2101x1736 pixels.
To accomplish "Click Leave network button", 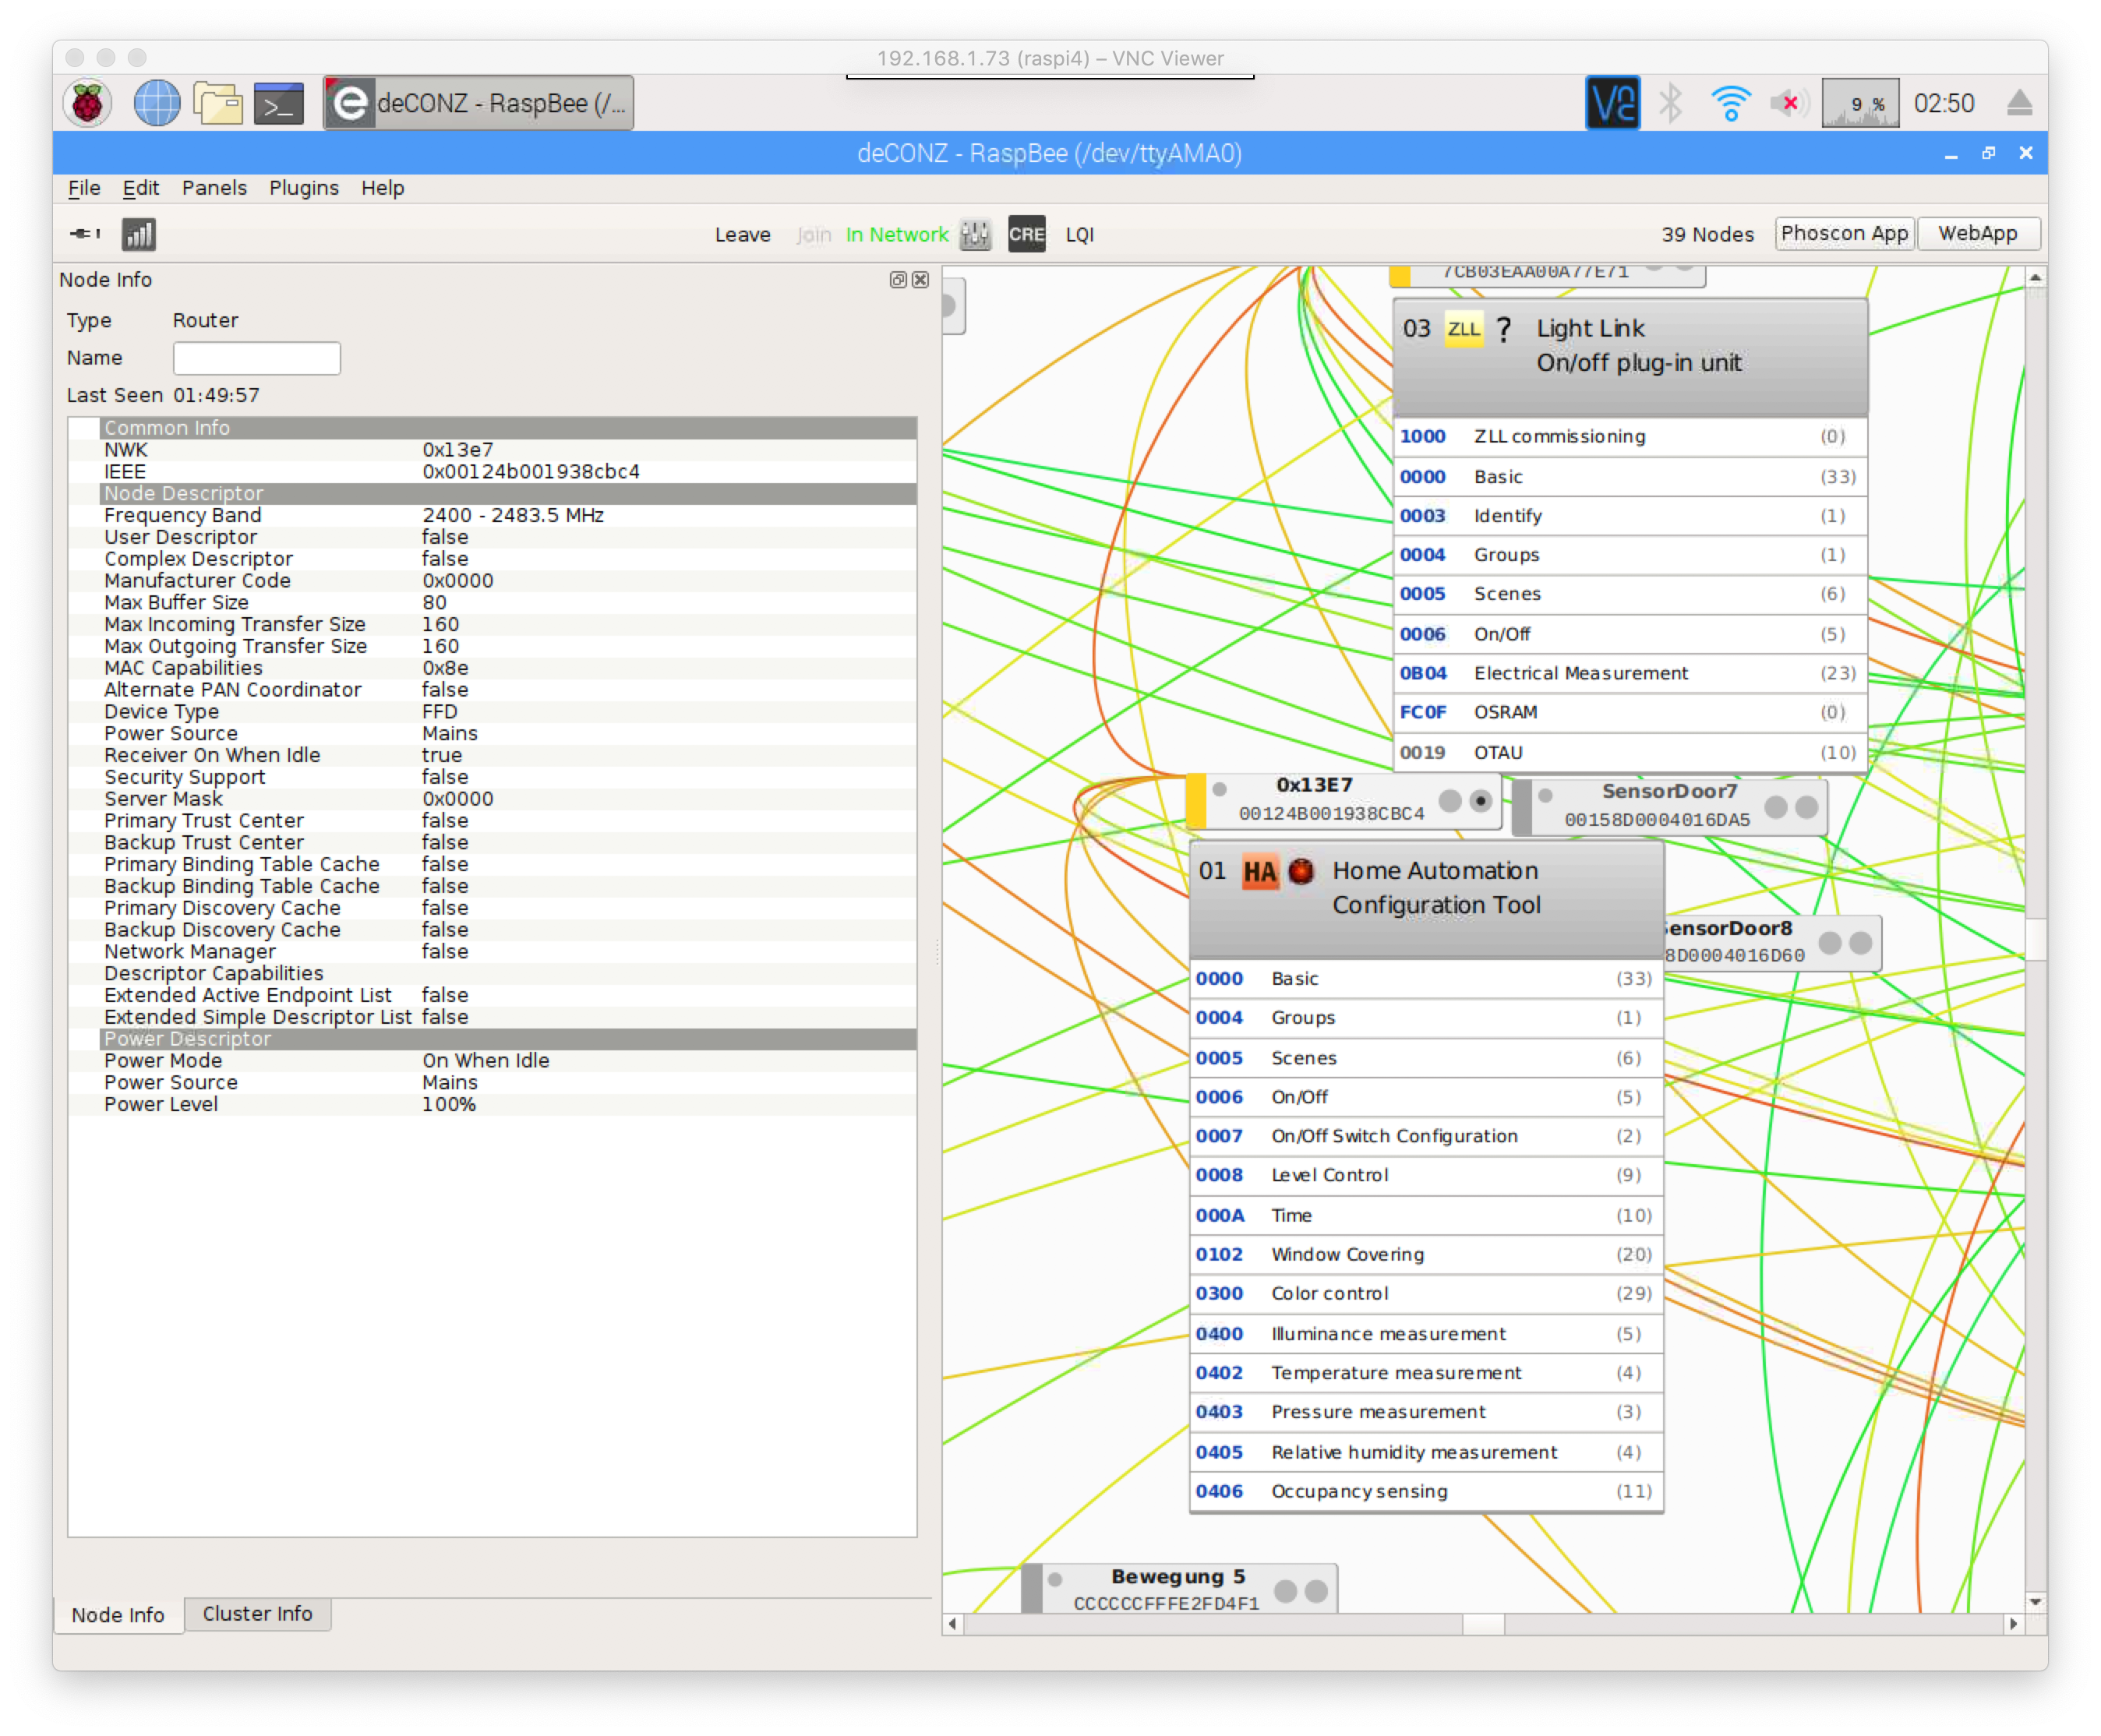I will tap(742, 234).
